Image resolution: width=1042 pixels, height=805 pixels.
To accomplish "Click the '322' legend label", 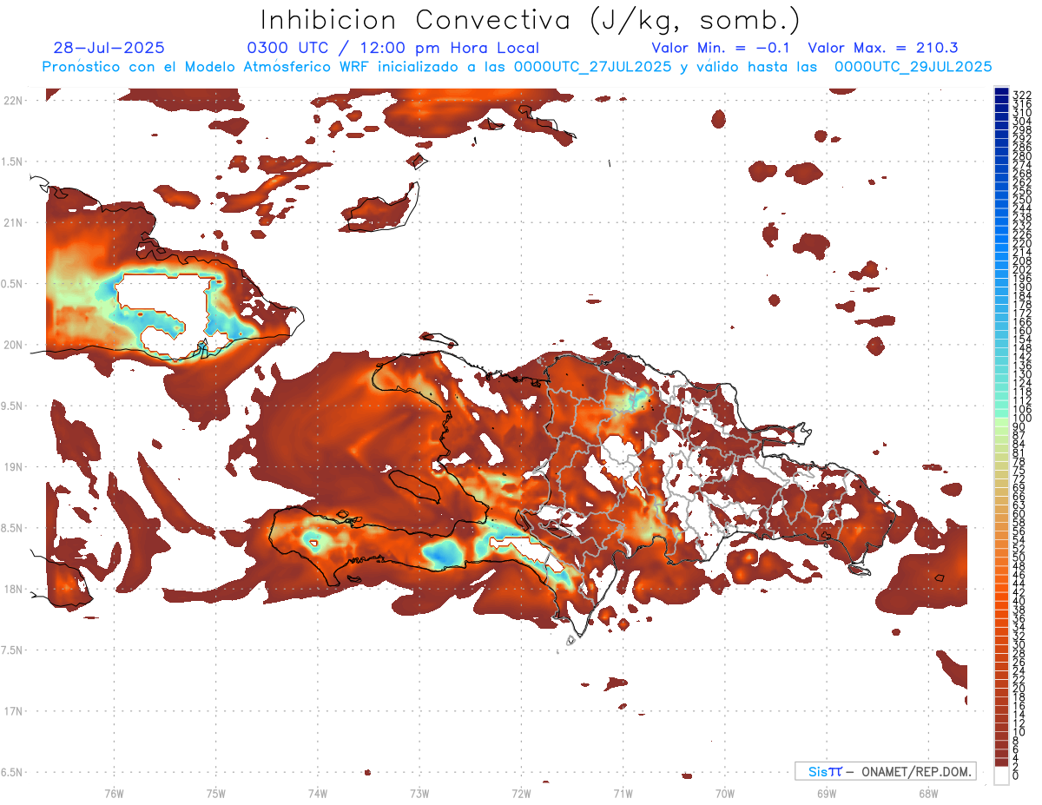I will 1021,94.
